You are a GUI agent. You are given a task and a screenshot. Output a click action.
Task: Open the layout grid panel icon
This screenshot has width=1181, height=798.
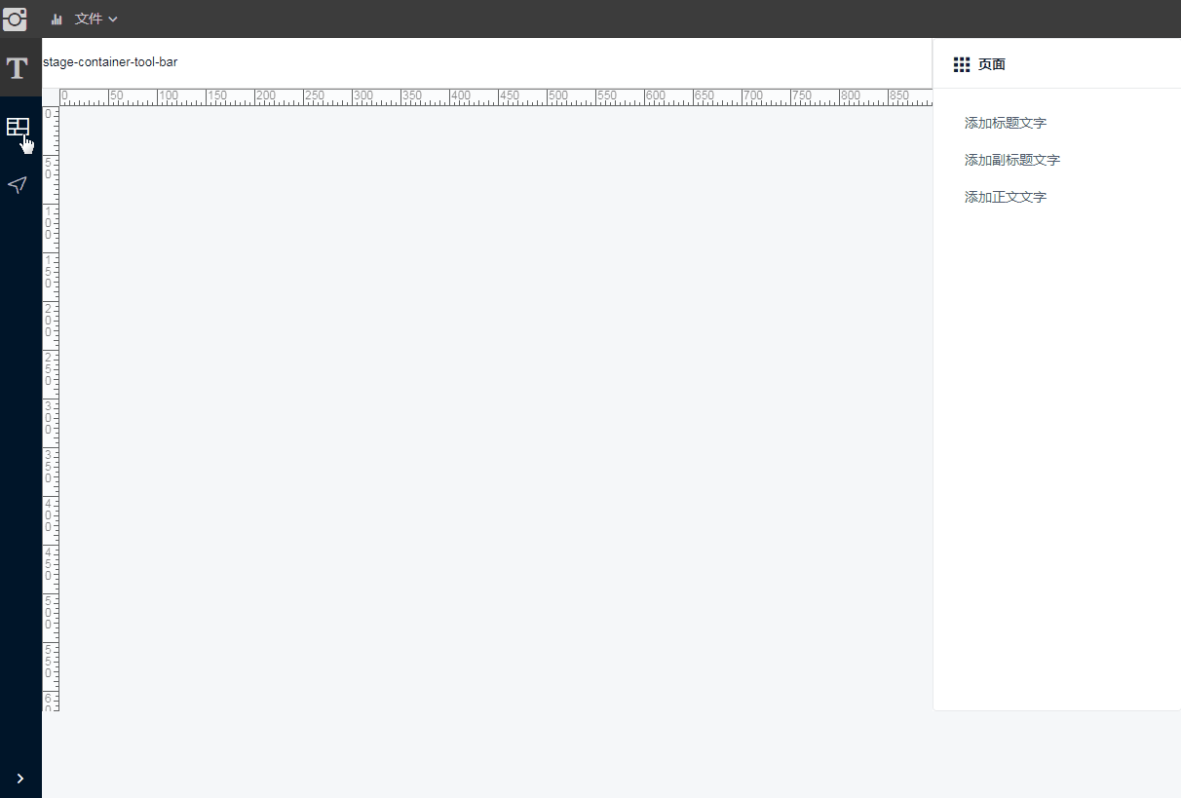18,127
